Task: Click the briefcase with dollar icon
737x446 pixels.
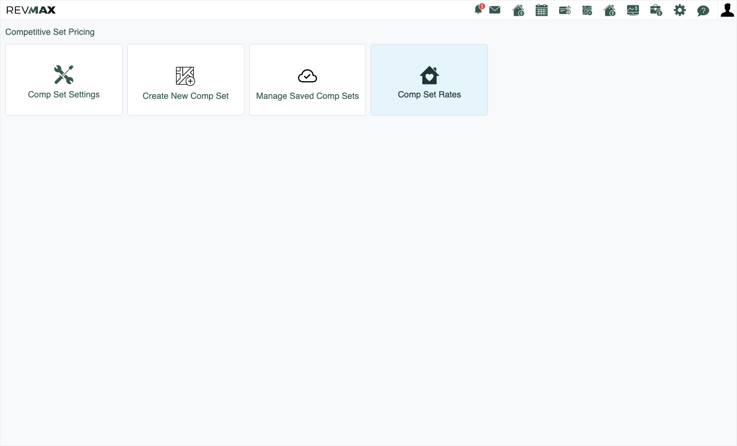Action: click(x=656, y=10)
